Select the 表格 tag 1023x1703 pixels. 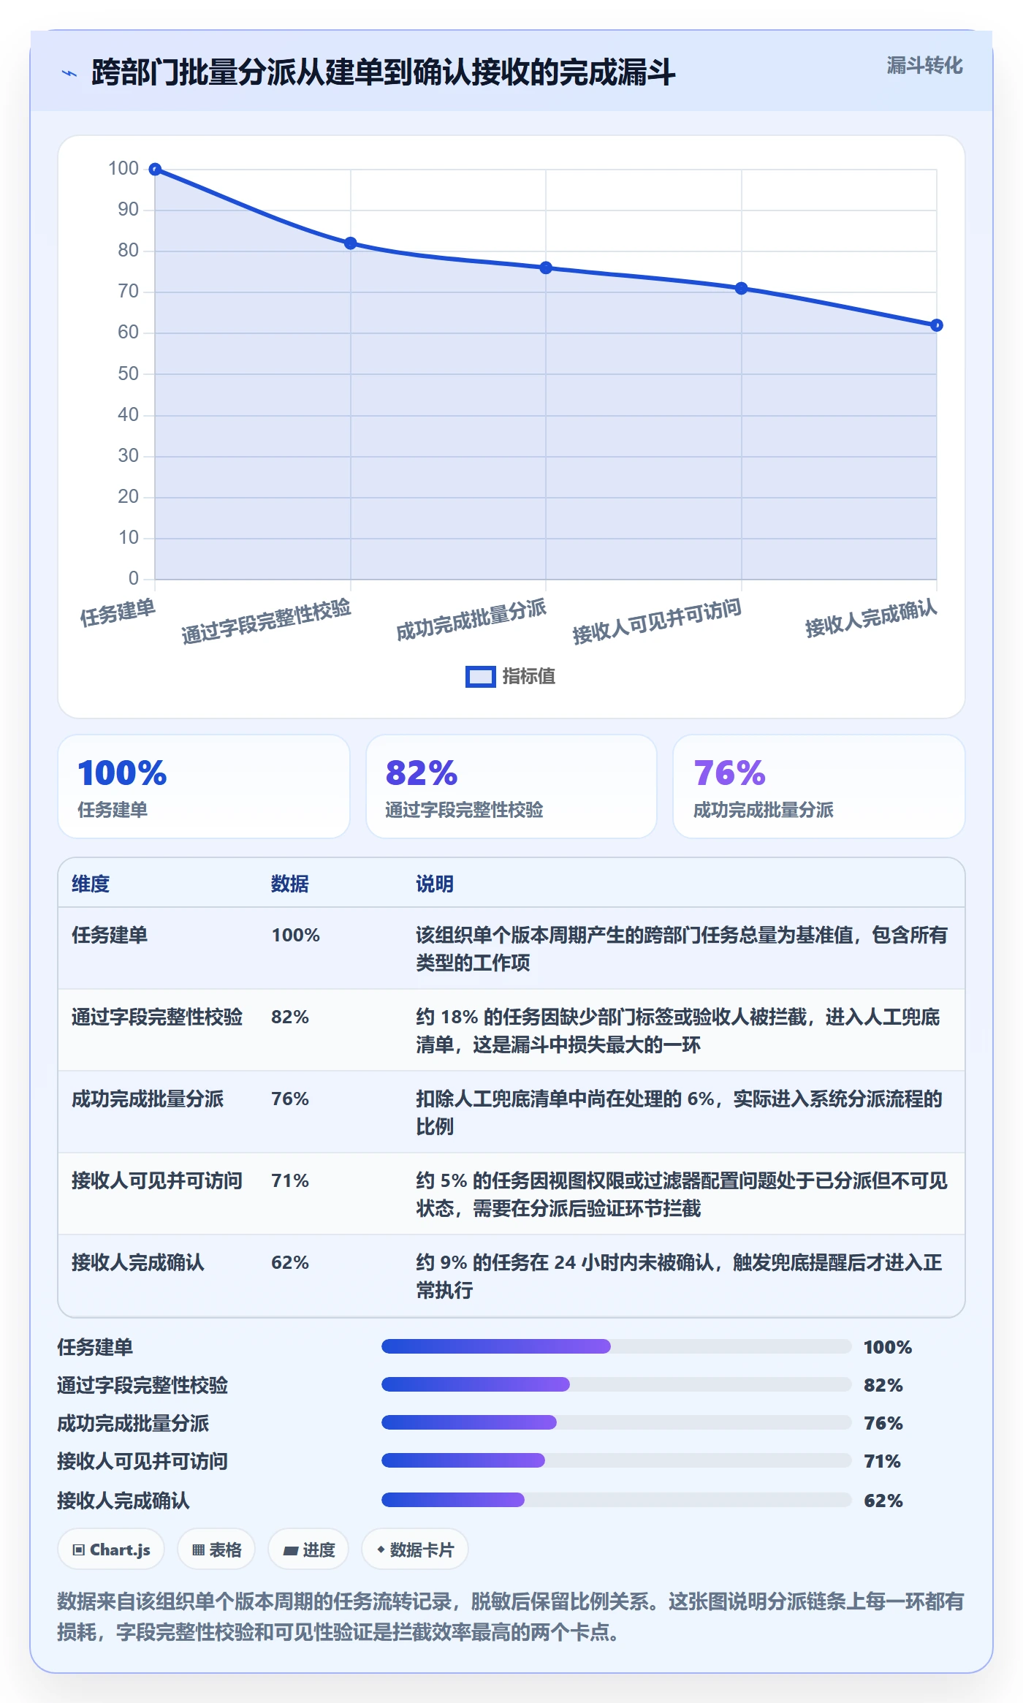tap(216, 1550)
